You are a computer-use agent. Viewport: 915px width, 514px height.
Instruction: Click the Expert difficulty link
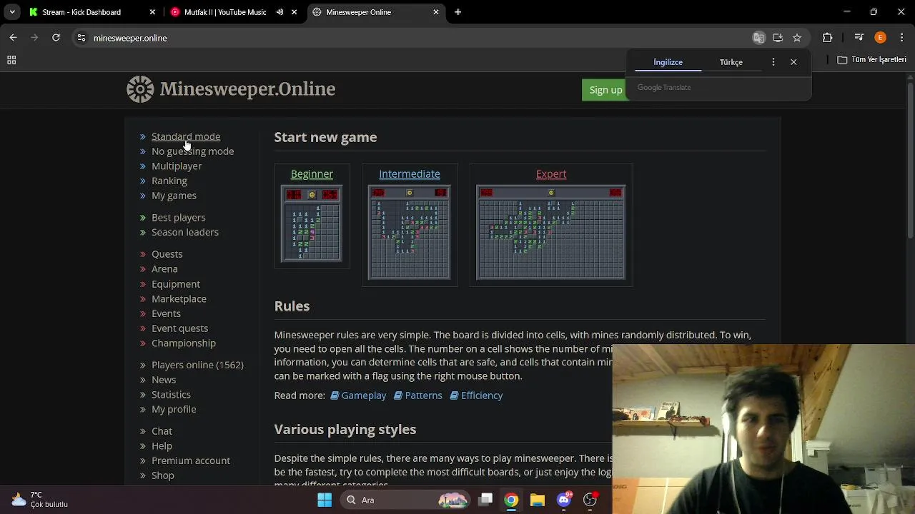(x=551, y=173)
